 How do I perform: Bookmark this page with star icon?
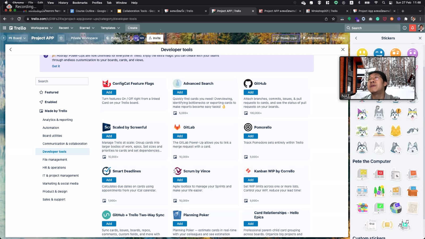tap(333, 19)
